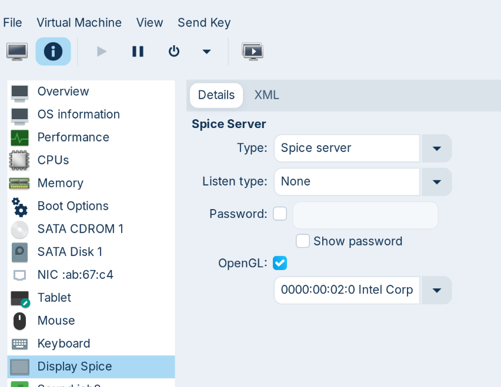Expand the Listen type dropdown arrow

pyautogui.click(x=436, y=182)
